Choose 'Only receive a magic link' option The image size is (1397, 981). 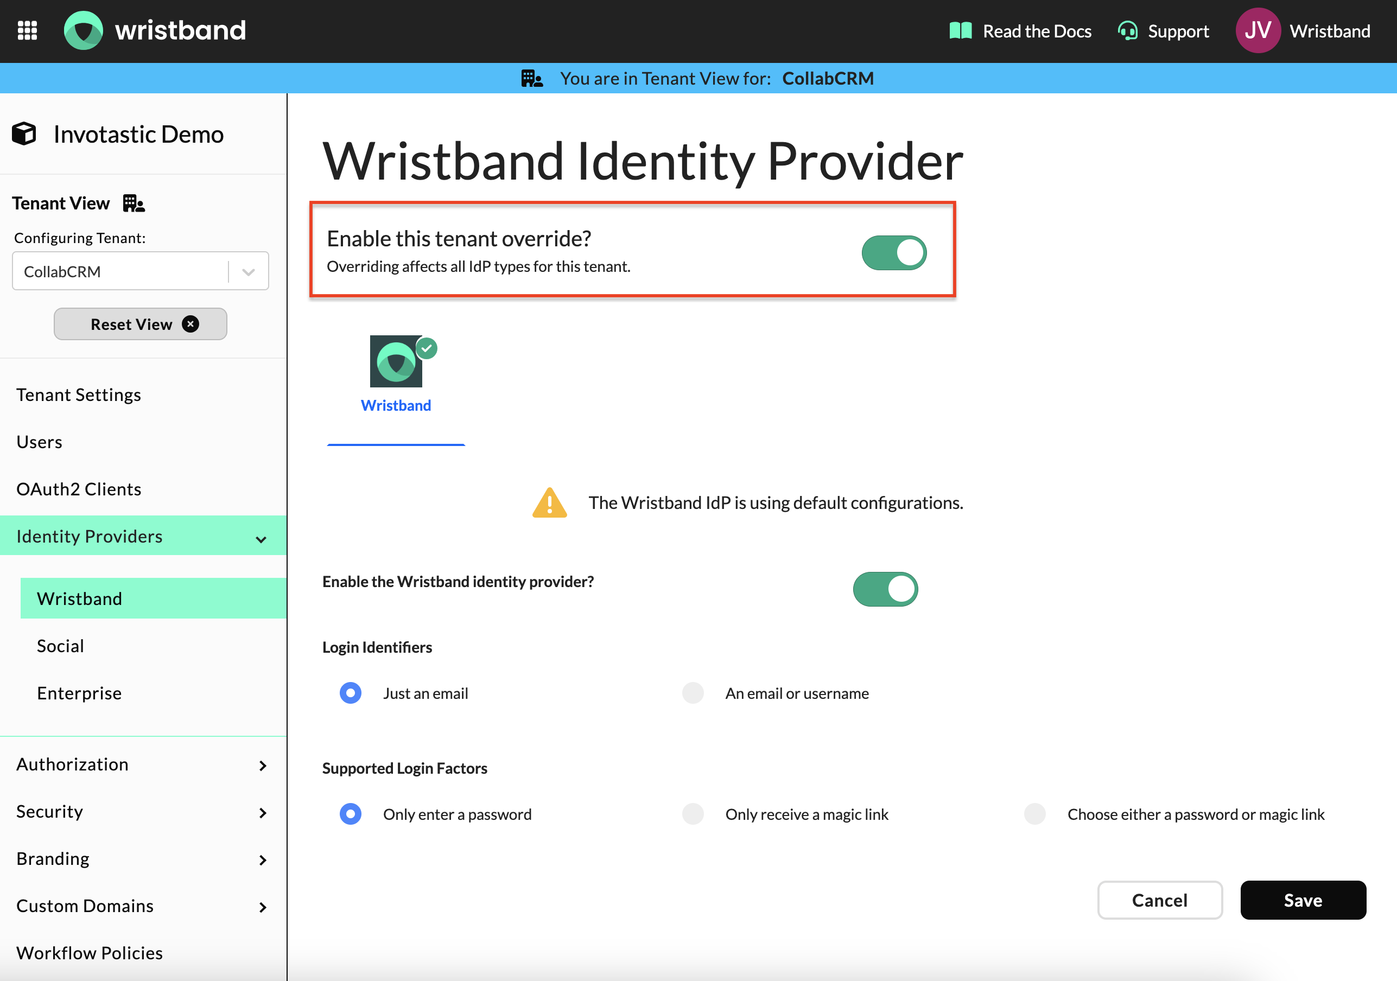tap(693, 814)
